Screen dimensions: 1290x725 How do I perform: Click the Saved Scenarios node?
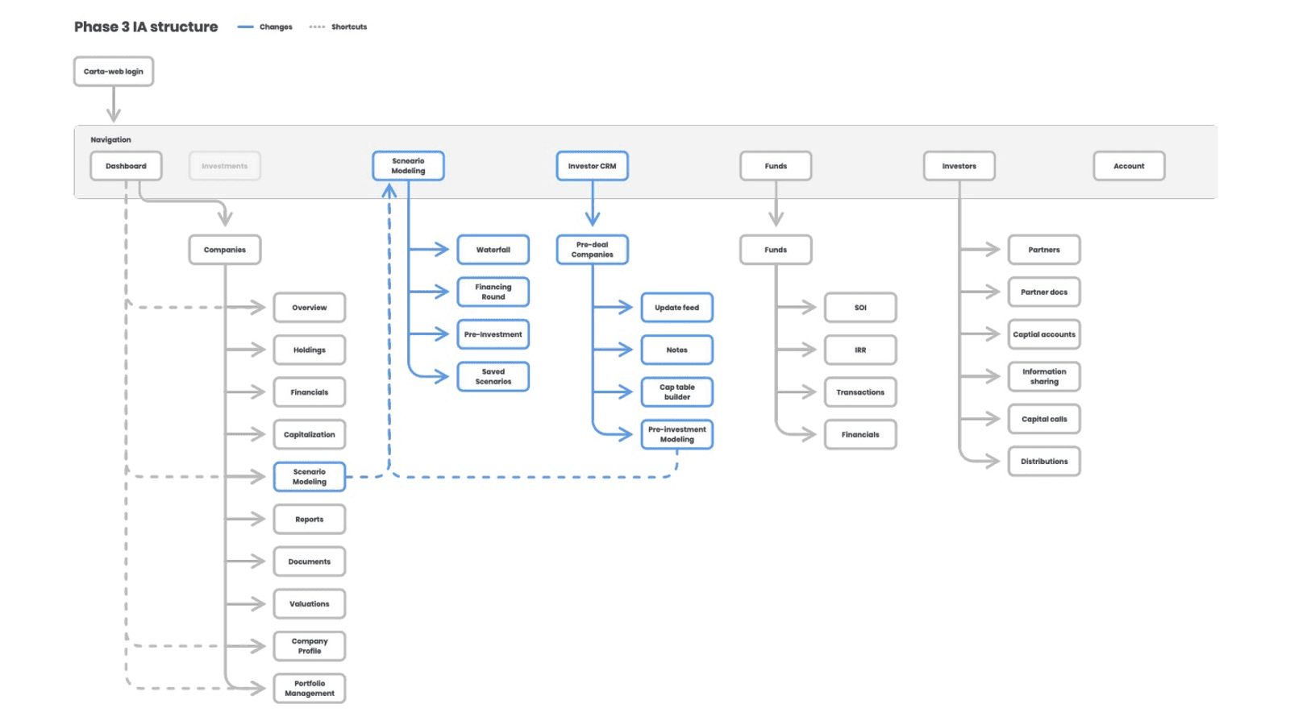click(493, 376)
